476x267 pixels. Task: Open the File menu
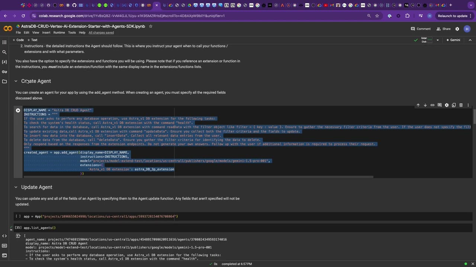pyautogui.click(x=18, y=33)
